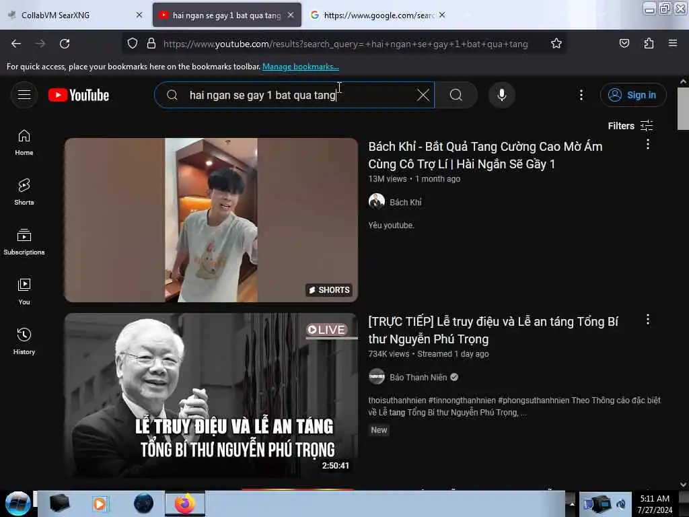This screenshot has height=517, width=689.
Task: Open the Manage bookmarks link
Action: 301,67
